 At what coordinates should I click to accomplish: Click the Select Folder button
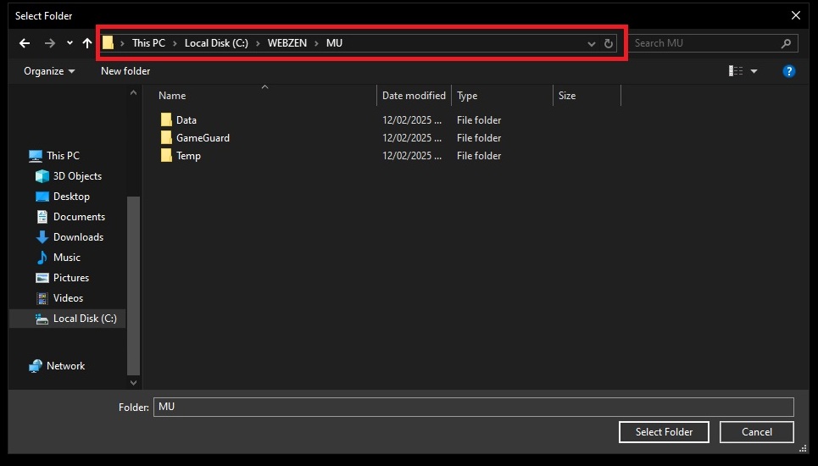665,432
